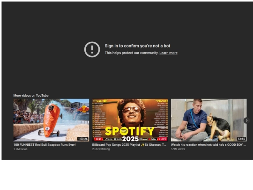This screenshot has height=190, width=253.
Task: Open the Learn more link
Action: pyautogui.click(x=168, y=53)
